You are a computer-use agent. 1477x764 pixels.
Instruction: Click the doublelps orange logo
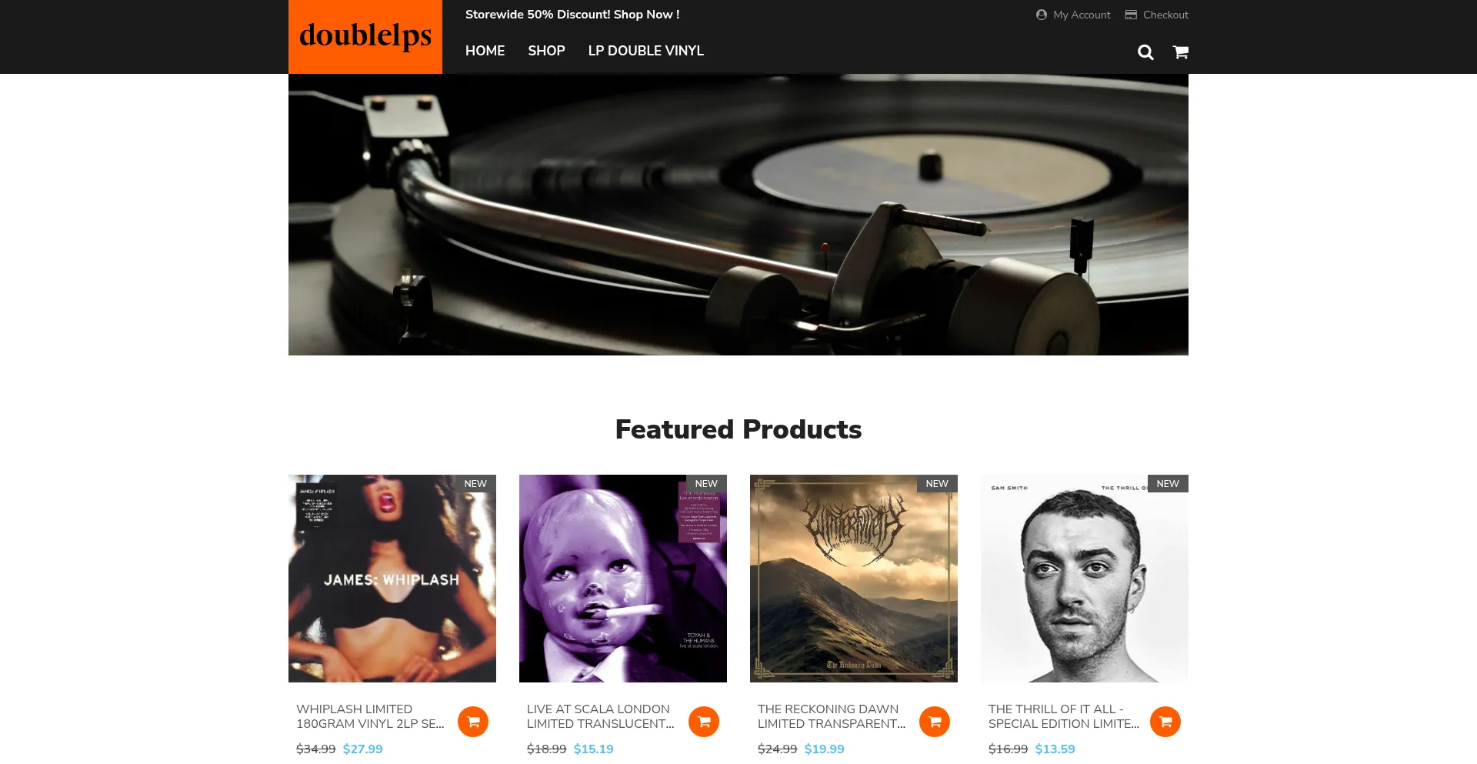[365, 37]
